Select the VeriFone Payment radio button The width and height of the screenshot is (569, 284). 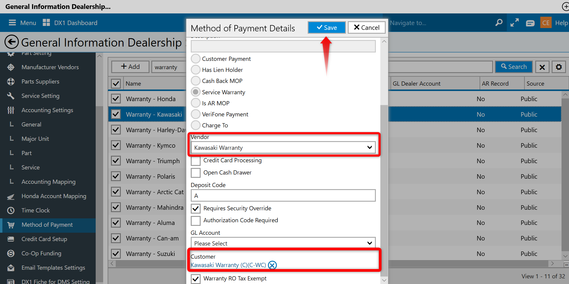(196, 114)
